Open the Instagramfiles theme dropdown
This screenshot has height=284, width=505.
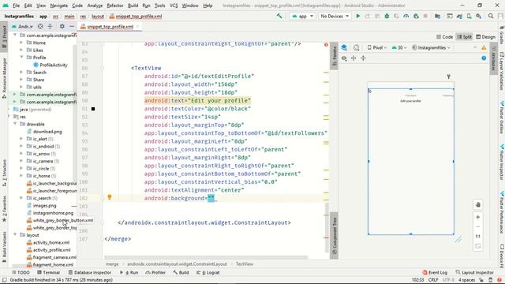431,47
